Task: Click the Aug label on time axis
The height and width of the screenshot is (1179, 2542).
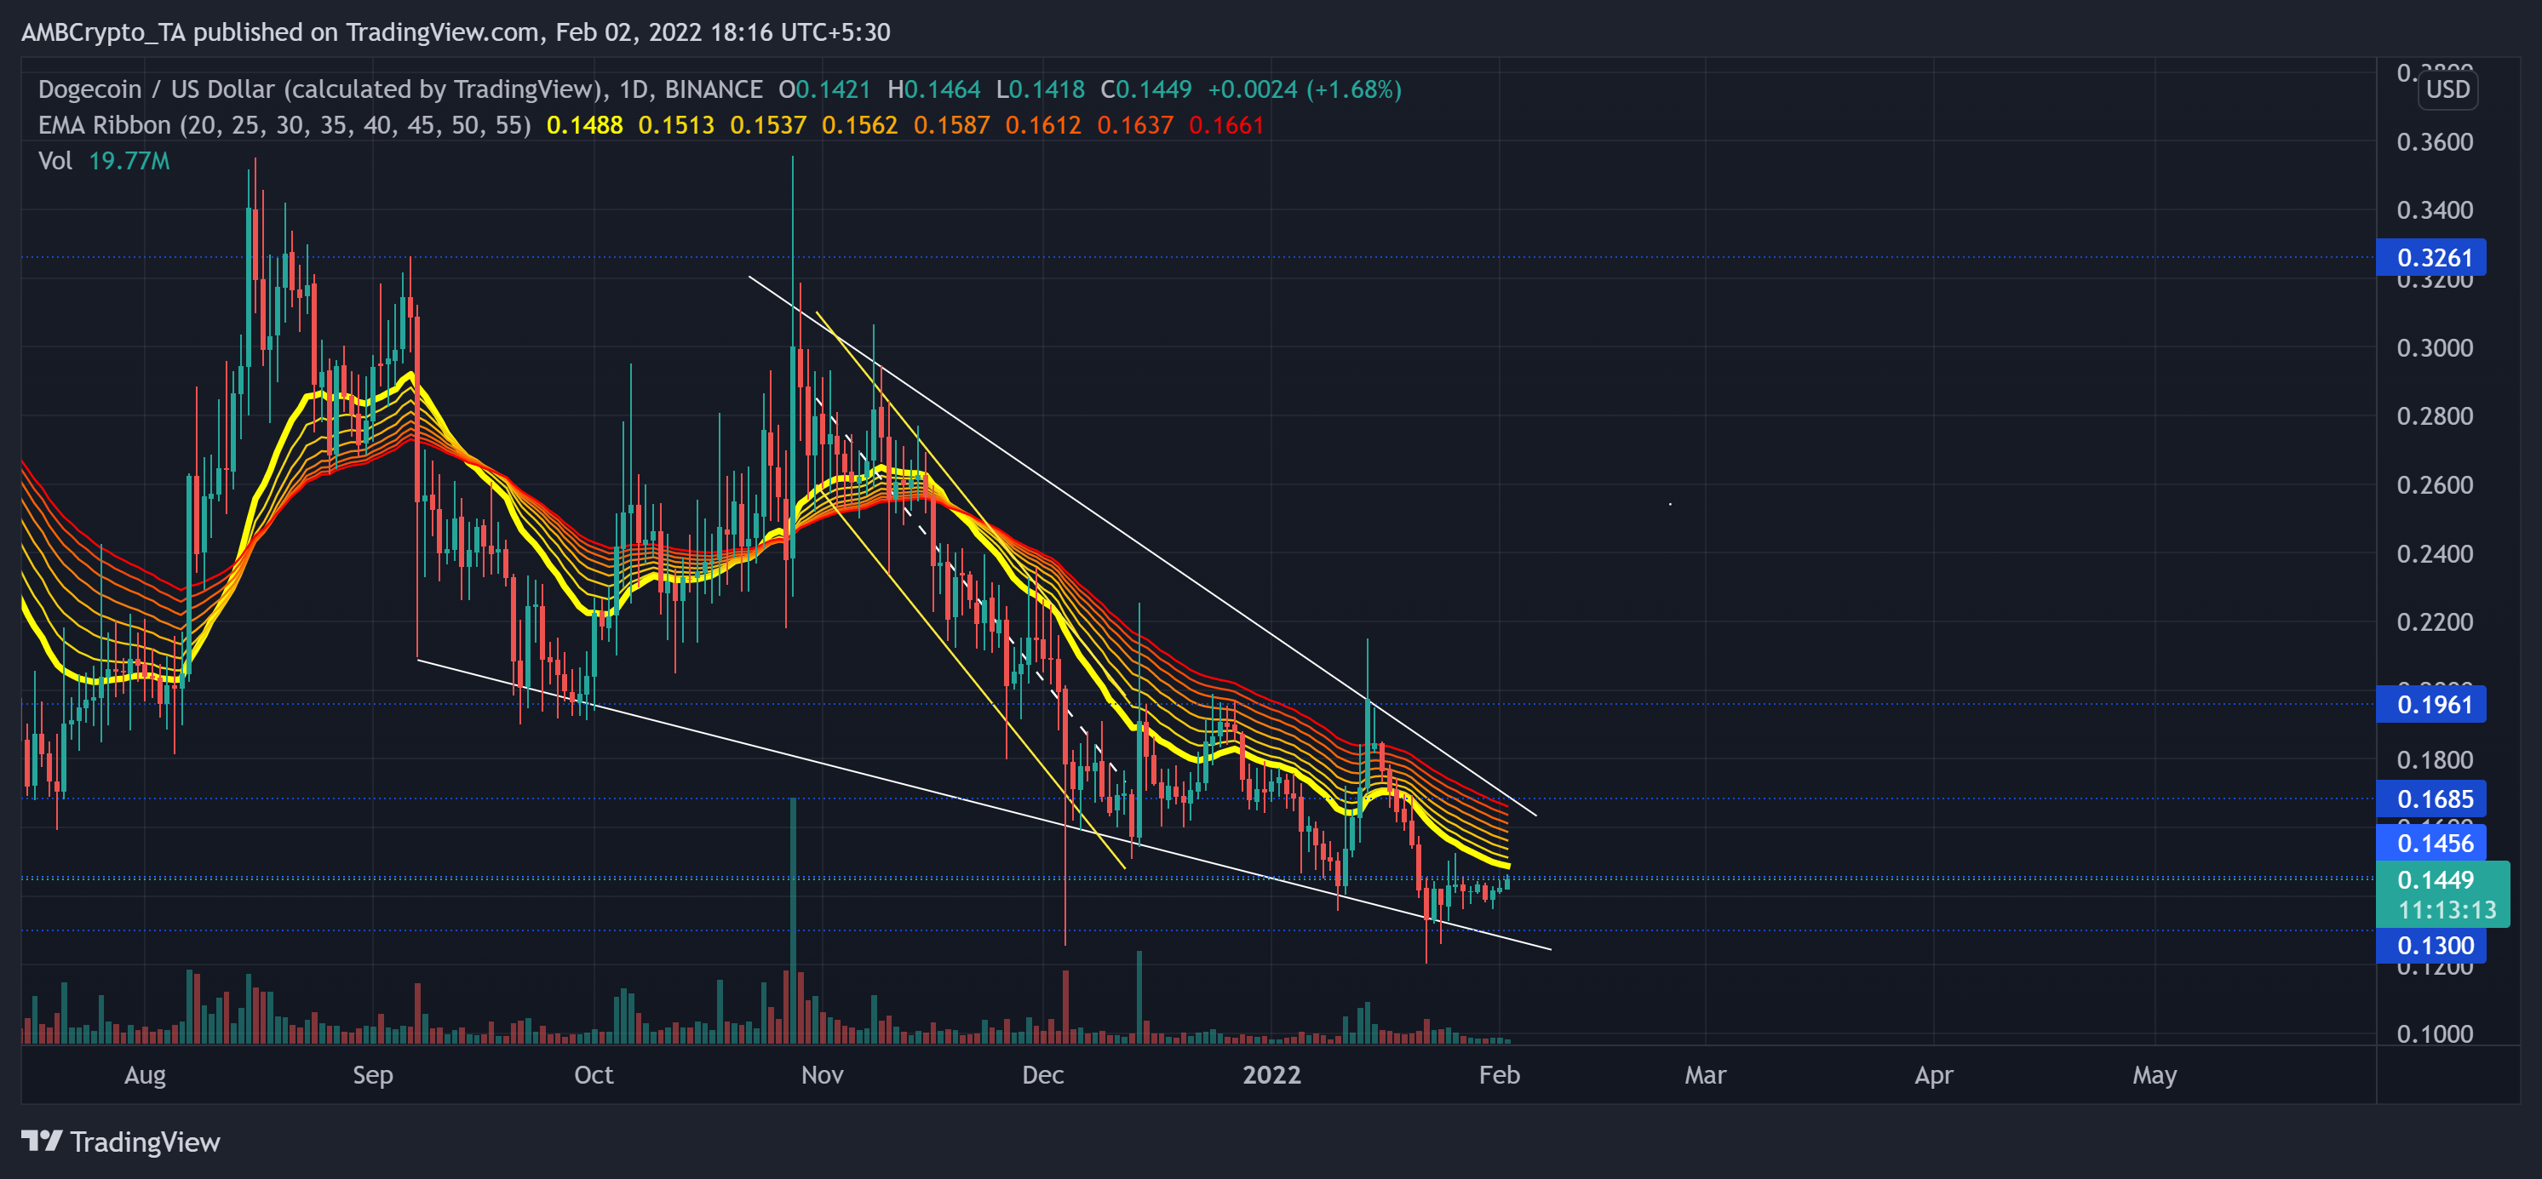Action: [x=145, y=1075]
